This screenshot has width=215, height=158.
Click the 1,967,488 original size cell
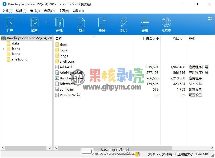pyautogui.click(x=178, y=67)
